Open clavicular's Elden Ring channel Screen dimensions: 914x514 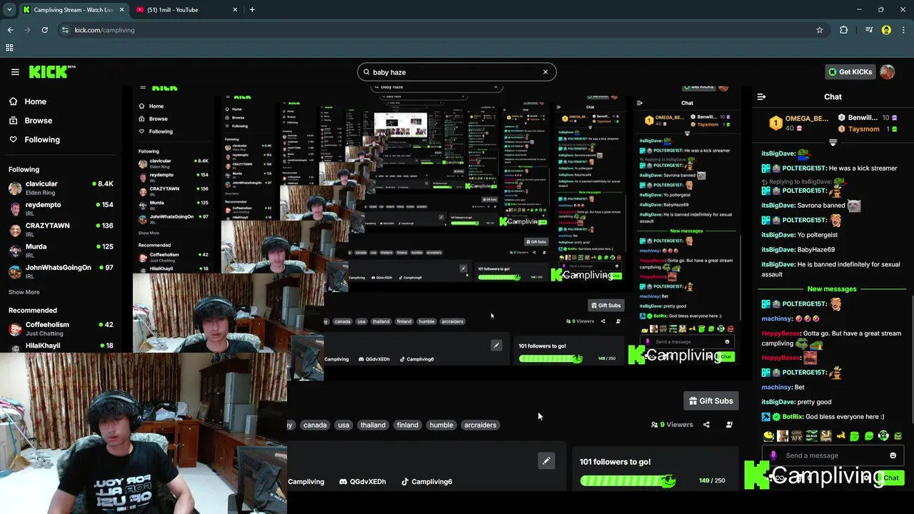pos(61,188)
